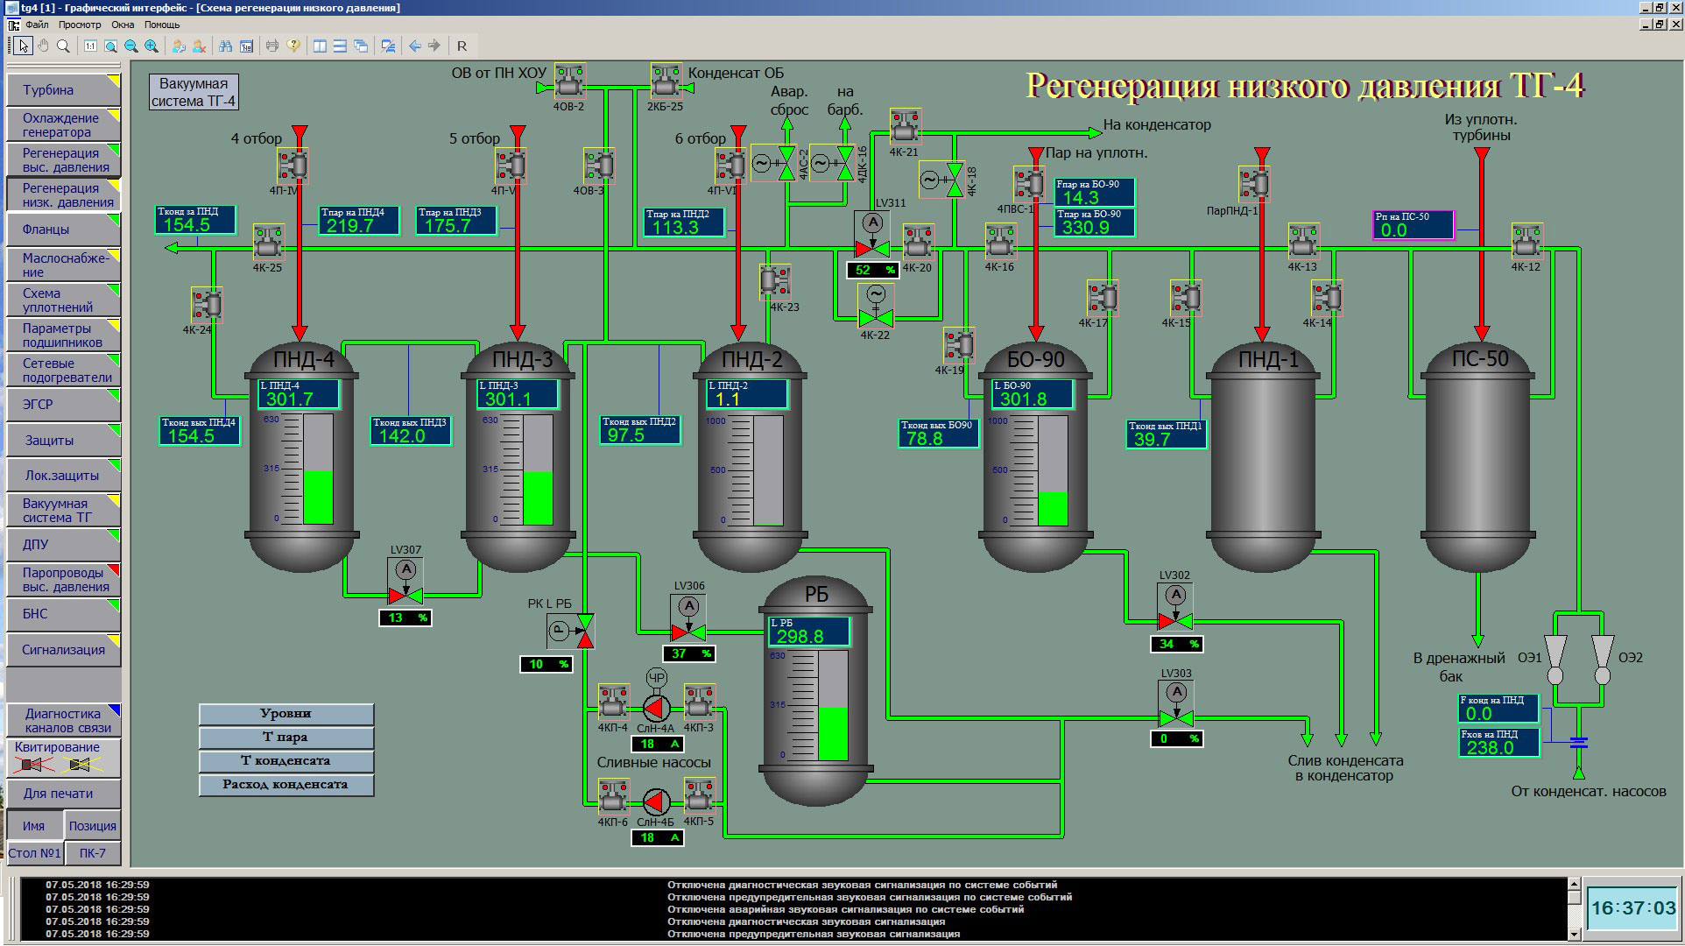Image resolution: width=1685 pixels, height=946 pixels.
Task: Select valve 4ОВ-2
Action: (569, 81)
